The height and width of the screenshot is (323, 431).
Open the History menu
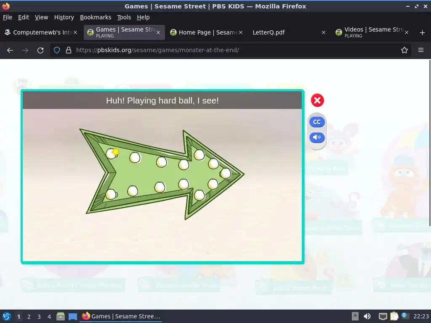click(x=64, y=17)
